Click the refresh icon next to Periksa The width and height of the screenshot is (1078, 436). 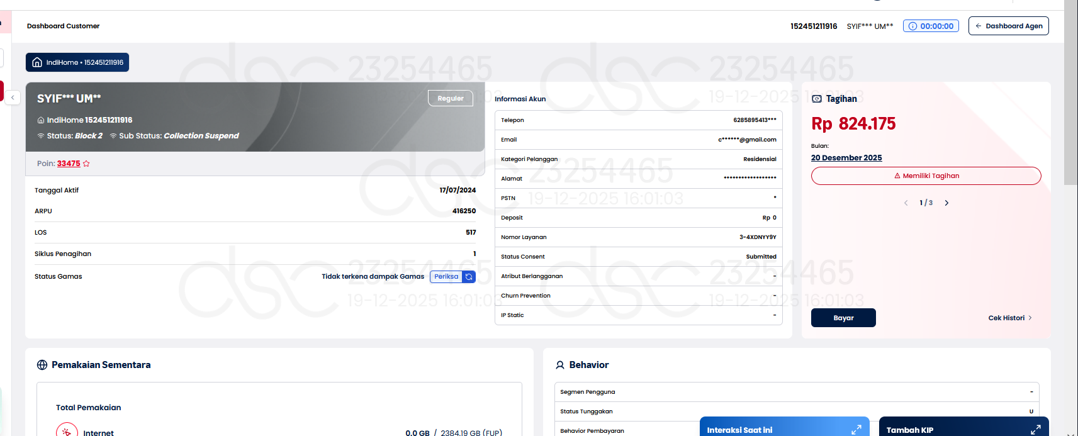469,277
